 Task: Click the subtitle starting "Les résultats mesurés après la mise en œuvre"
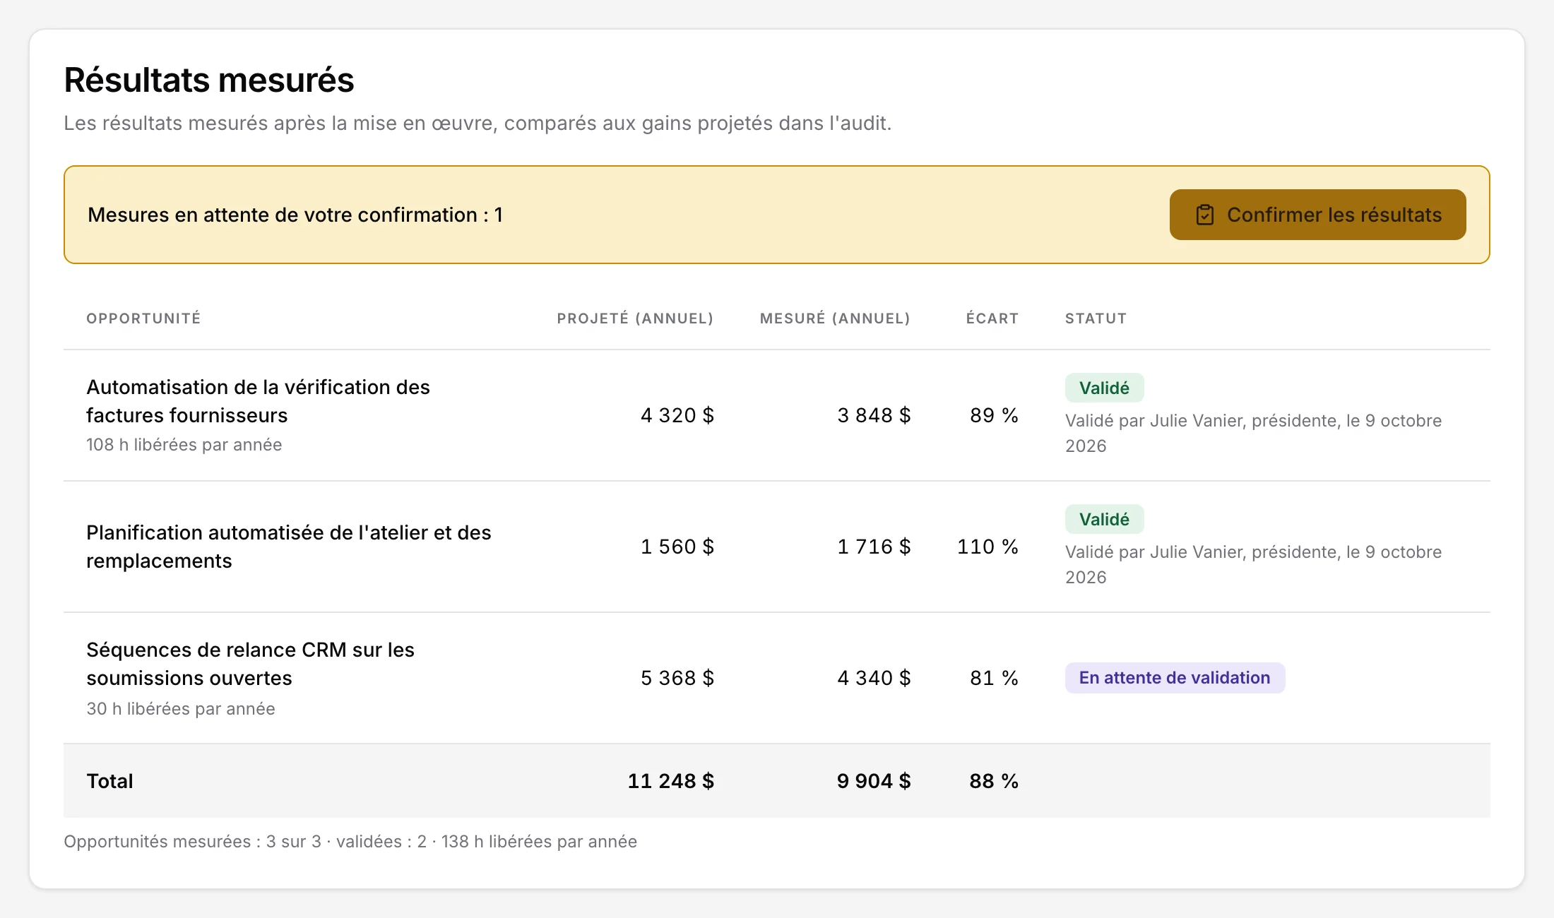[478, 123]
